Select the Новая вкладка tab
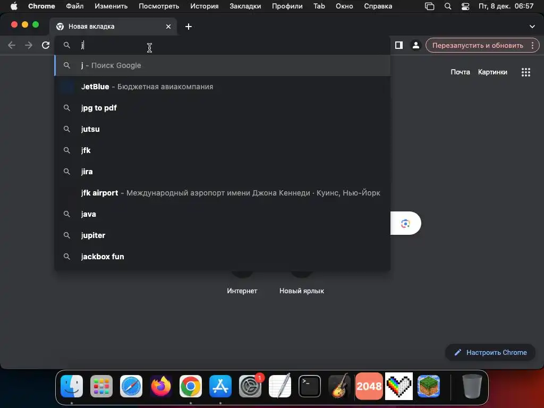The height and width of the screenshot is (408, 544). [x=113, y=27]
